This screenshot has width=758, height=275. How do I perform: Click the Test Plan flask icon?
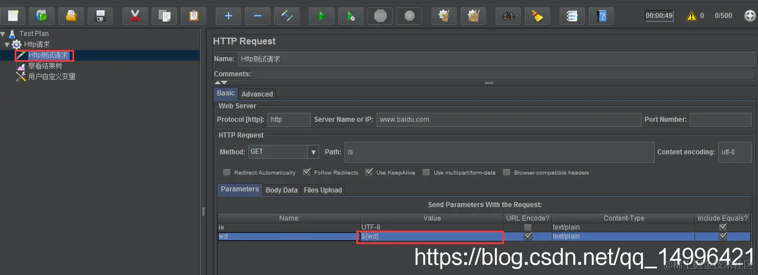pos(12,34)
